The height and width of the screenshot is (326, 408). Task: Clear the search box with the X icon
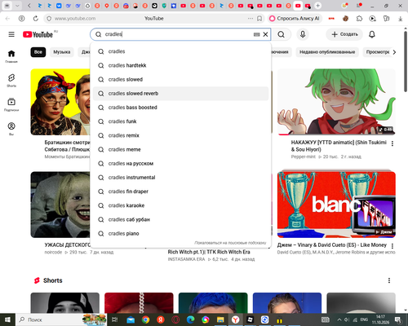(x=265, y=34)
